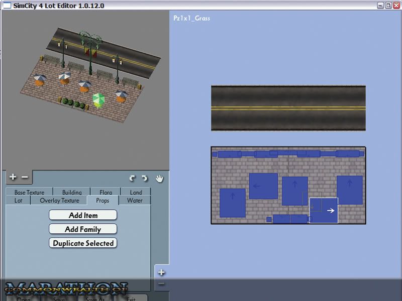Duplicate the selected prop
402x301 pixels.
83,243
